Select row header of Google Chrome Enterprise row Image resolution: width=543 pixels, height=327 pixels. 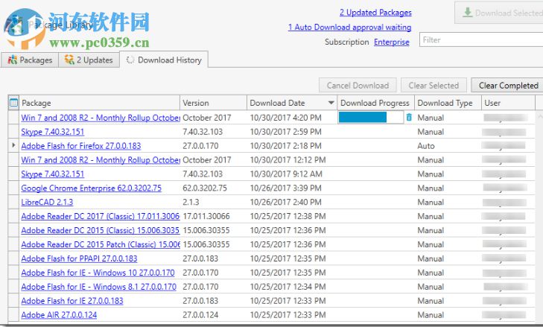point(13,188)
